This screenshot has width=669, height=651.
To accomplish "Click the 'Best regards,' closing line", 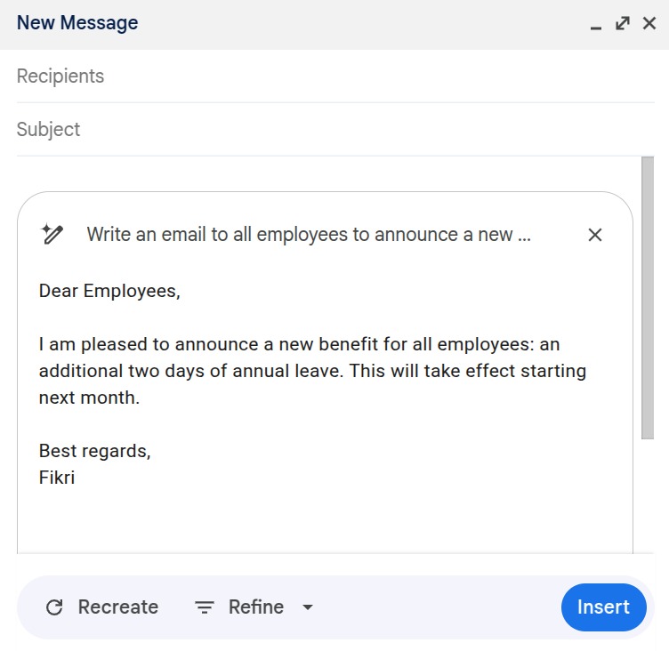I will click(94, 451).
